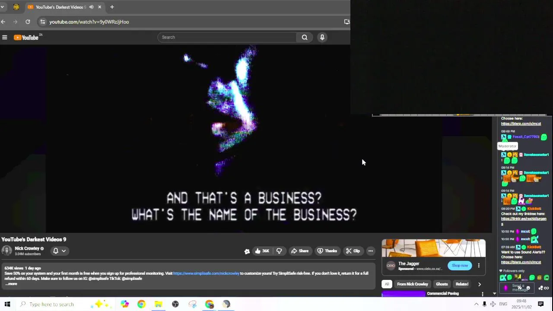The width and height of the screenshot is (553, 311).
Task: Start voice search with microphone icon
Action: point(322,37)
